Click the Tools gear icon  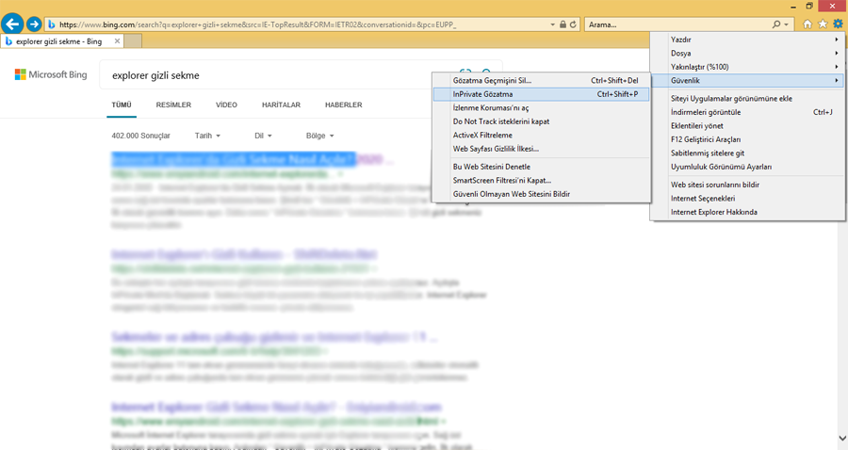pos(838,24)
